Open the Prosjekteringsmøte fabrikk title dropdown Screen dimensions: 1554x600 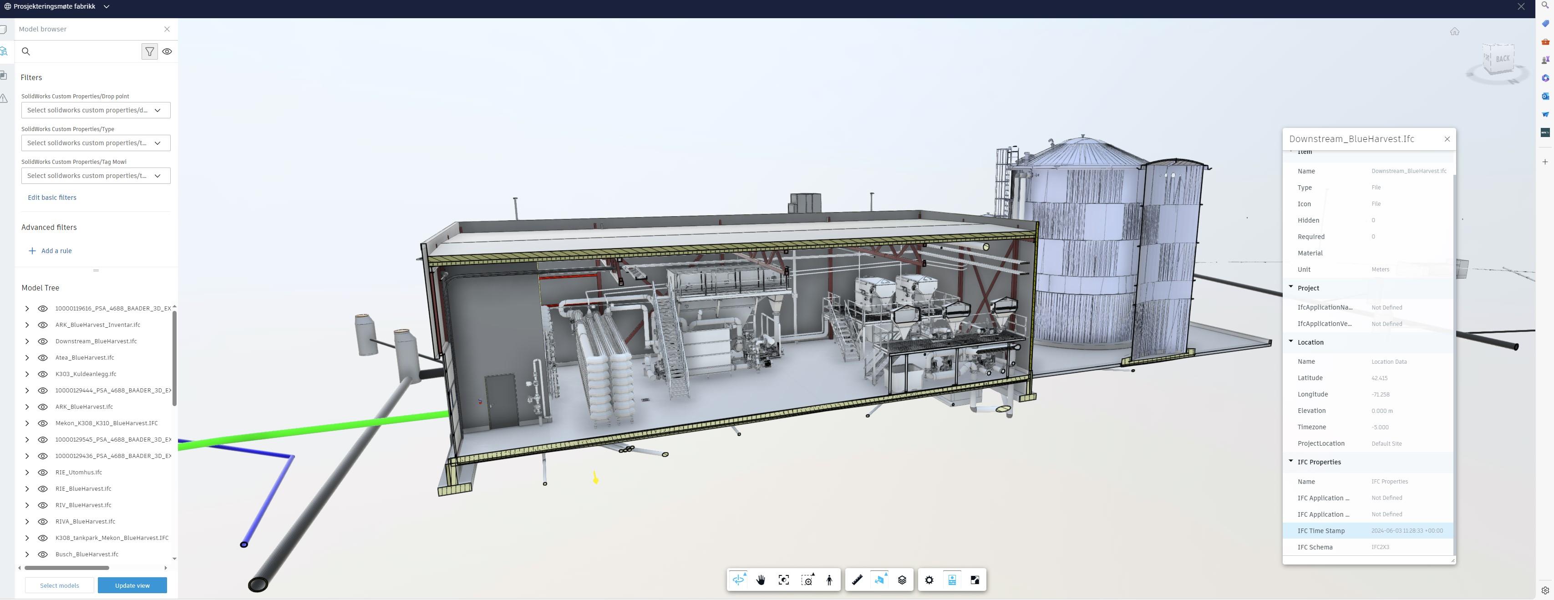coord(106,7)
